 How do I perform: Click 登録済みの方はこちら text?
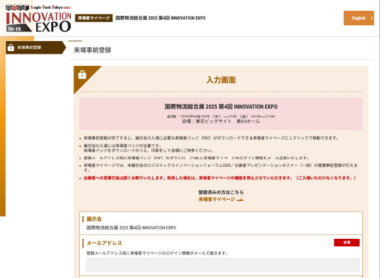[x=221, y=193]
